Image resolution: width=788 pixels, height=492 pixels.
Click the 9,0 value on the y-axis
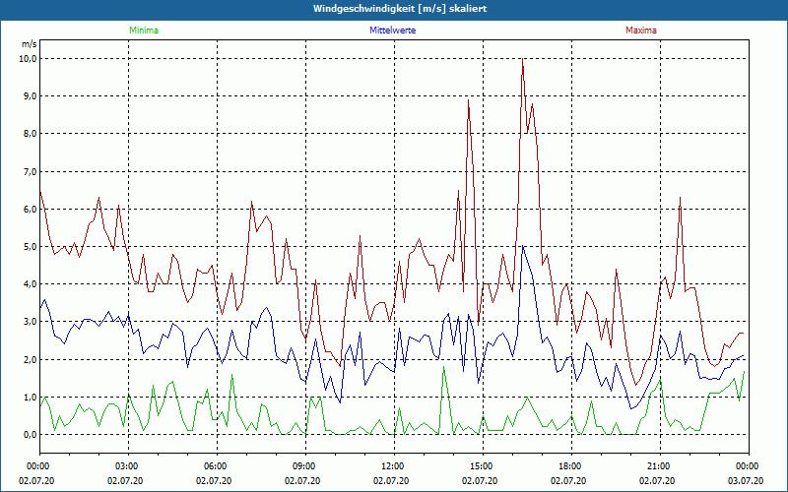pos(29,95)
